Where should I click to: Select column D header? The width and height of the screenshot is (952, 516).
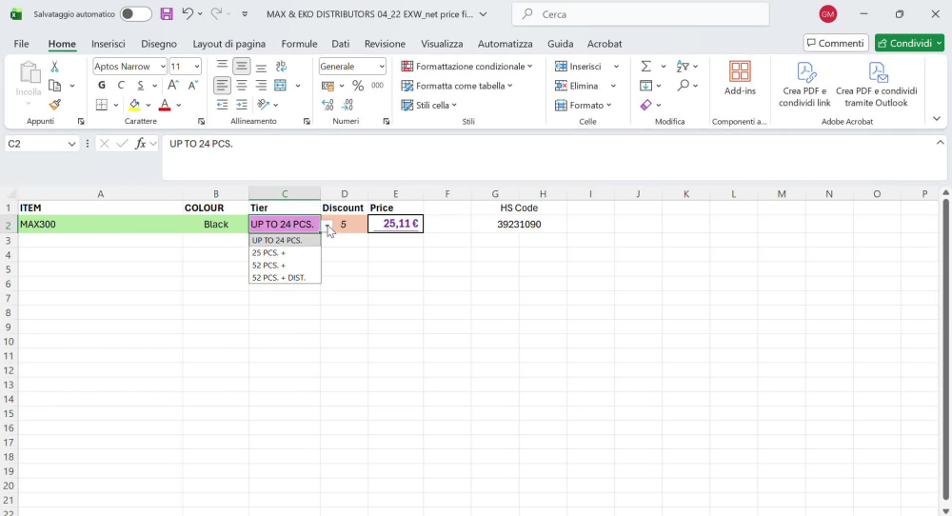345,193
